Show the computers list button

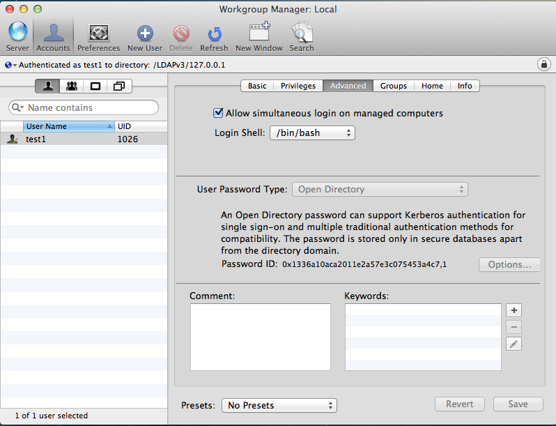coord(95,86)
